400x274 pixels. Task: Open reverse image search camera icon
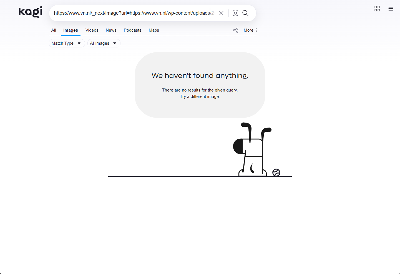[235, 13]
